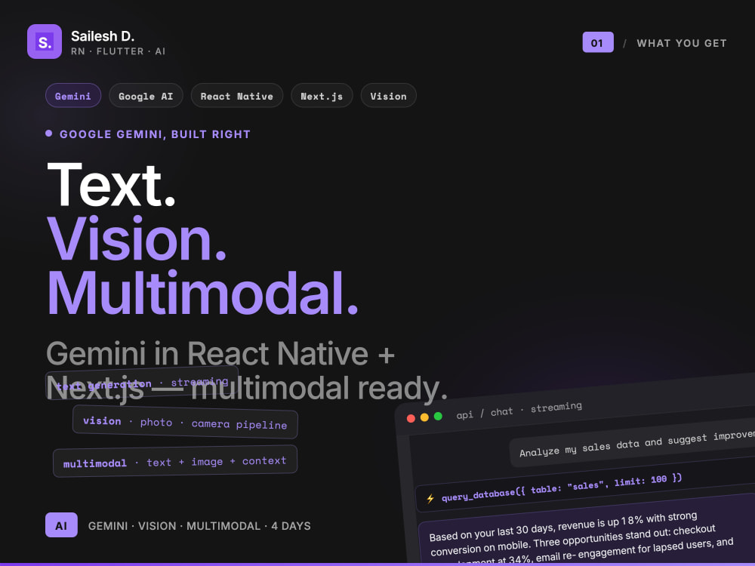Image resolution: width=755 pixels, height=566 pixels.
Task: Click the api / chat · streaming title
Action: point(519,410)
